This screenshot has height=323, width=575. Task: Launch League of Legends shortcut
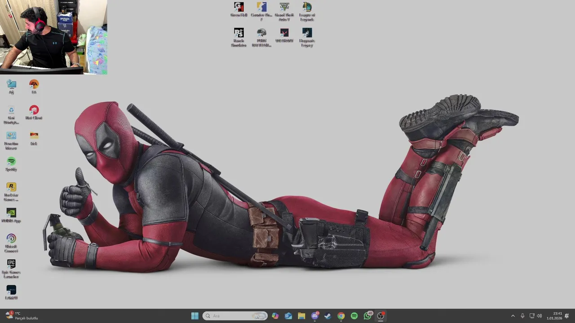307,11
